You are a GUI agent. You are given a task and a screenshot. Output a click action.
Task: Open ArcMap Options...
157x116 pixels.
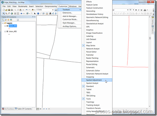click(x=69, y=26)
